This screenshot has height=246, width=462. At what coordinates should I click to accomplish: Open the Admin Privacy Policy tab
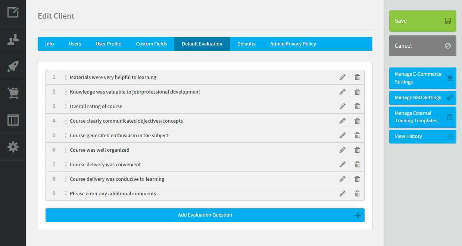tap(293, 44)
